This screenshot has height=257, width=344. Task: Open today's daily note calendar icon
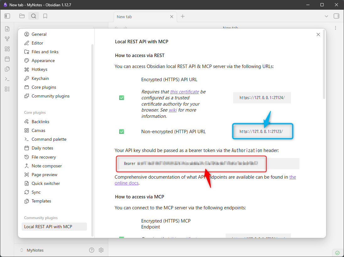(7, 59)
